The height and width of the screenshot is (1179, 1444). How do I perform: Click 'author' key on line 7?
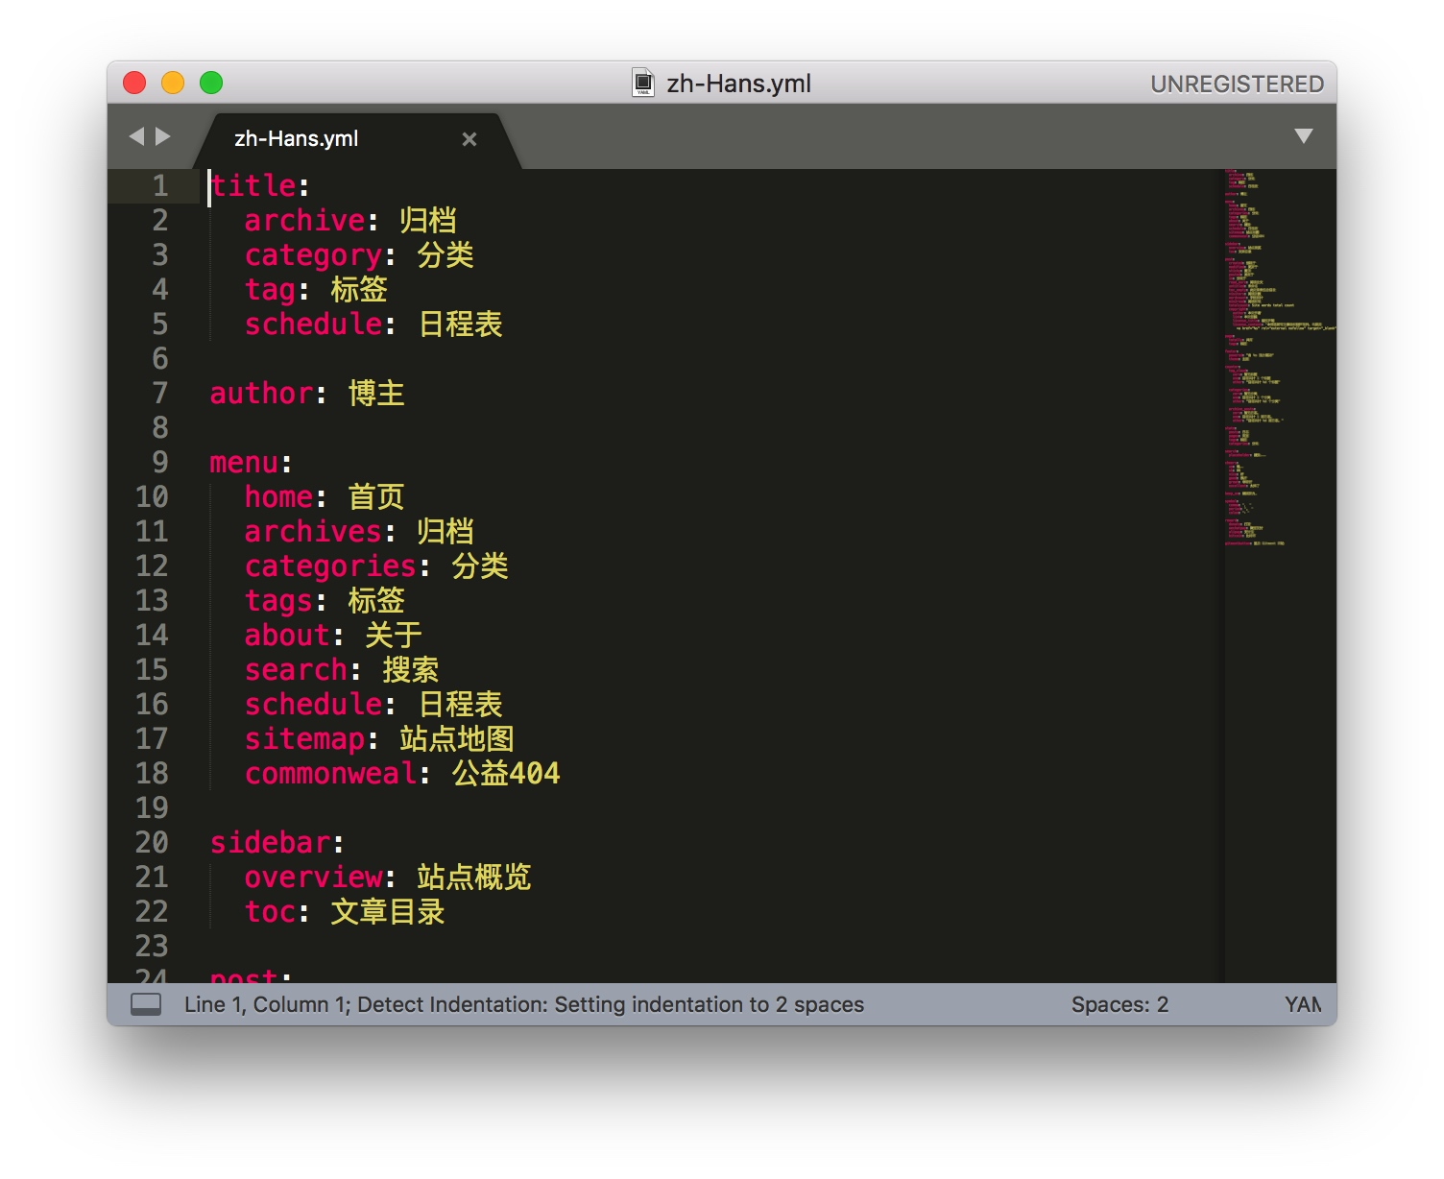pos(261,393)
